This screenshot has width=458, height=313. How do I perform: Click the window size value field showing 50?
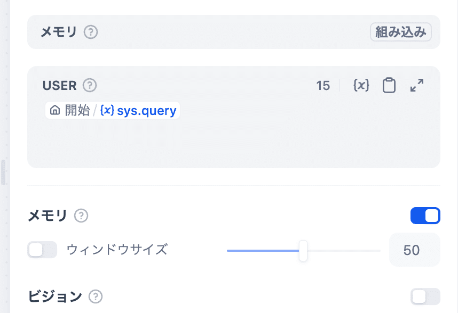pyautogui.click(x=414, y=250)
